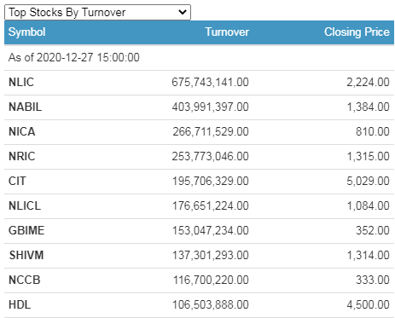This screenshot has width=395, height=318.
Task: Click the NCCB stock symbol
Action: 24,280
